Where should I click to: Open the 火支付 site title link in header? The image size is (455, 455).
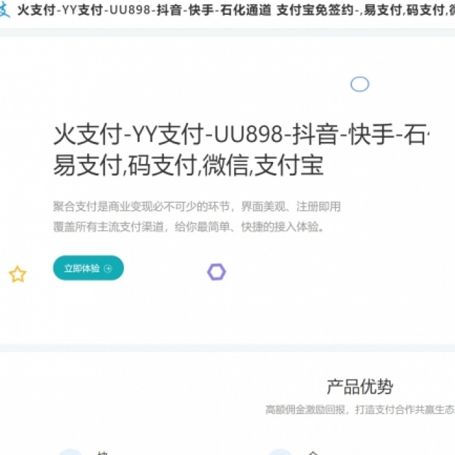(236, 10)
